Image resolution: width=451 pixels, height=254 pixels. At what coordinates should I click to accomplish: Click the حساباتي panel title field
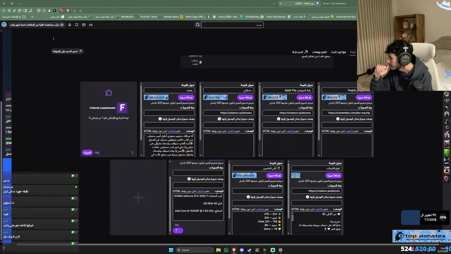click(x=228, y=90)
